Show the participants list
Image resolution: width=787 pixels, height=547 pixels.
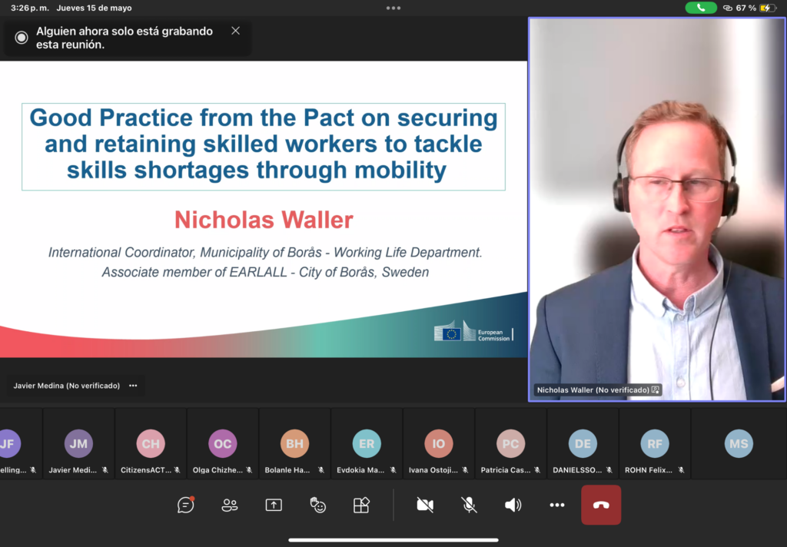coord(229,505)
